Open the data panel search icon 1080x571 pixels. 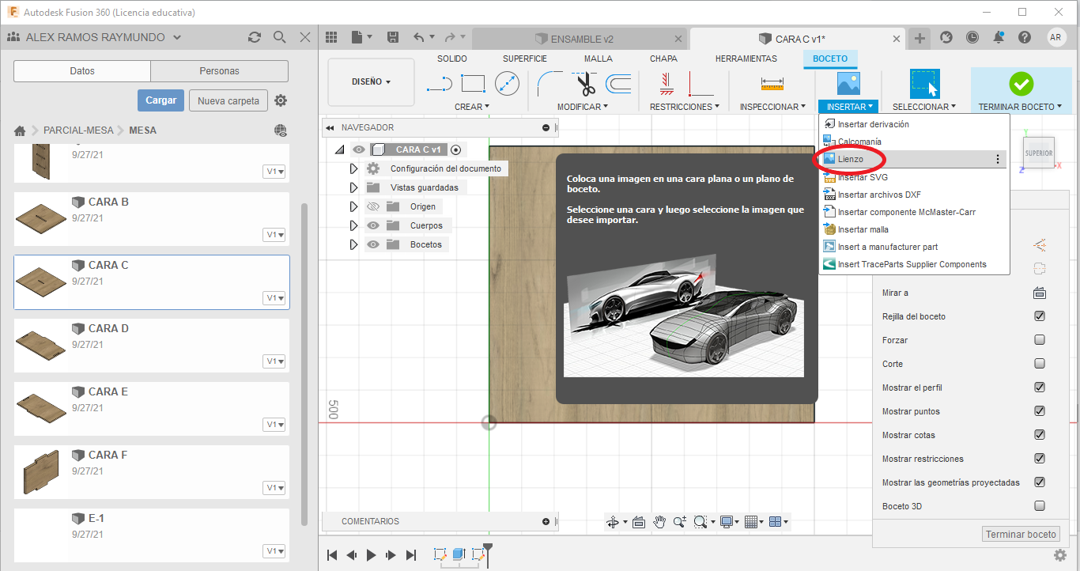click(x=279, y=37)
